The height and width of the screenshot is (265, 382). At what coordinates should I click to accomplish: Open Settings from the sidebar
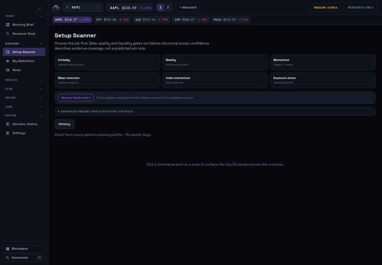pyautogui.click(x=24, y=133)
